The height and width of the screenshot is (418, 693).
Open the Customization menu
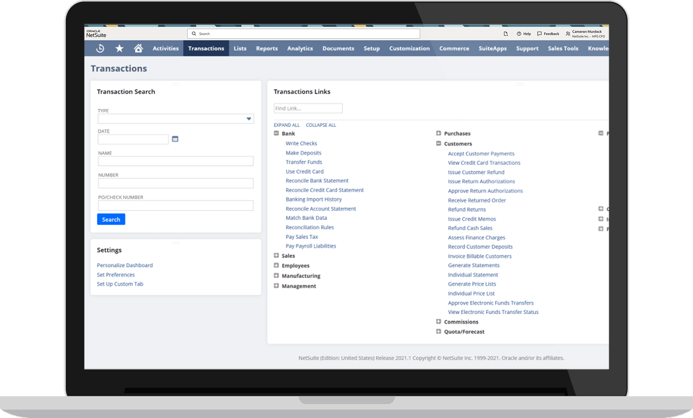coord(409,48)
